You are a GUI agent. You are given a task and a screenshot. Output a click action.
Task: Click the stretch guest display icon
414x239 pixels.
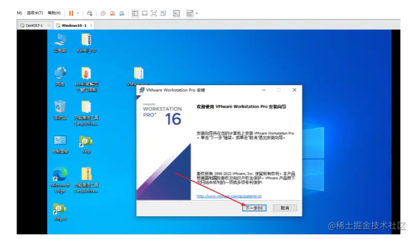(x=189, y=13)
